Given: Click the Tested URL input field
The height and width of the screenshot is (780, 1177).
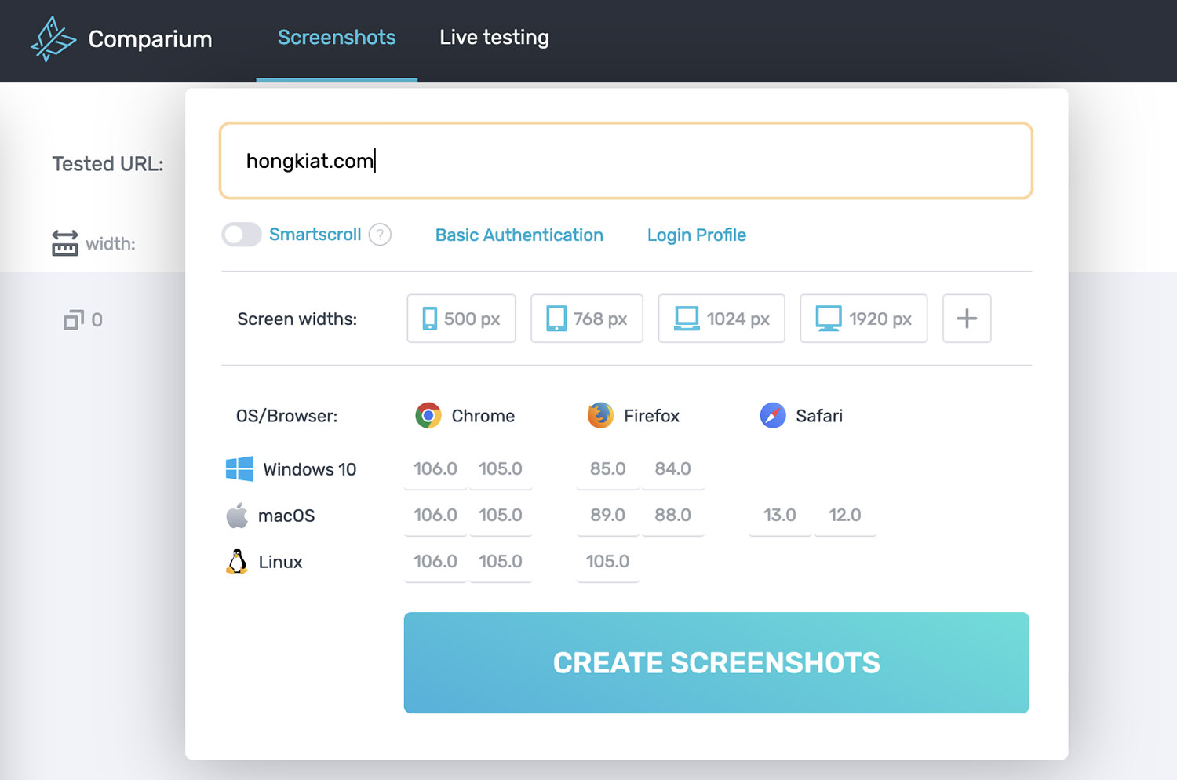Looking at the screenshot, I should click(x=625, y=161).
